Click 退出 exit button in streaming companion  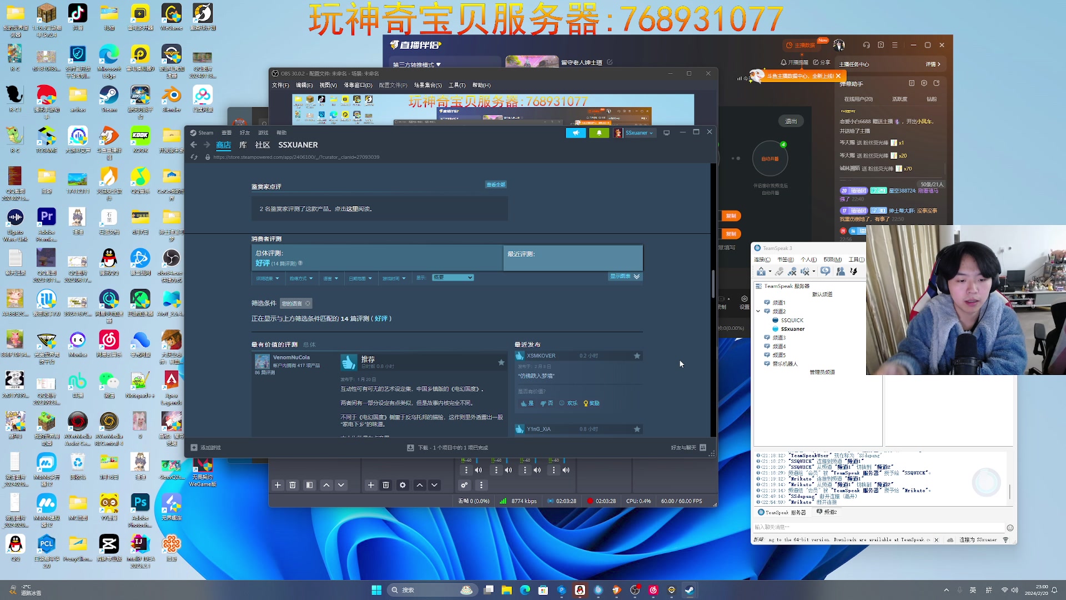coord(791,121)
